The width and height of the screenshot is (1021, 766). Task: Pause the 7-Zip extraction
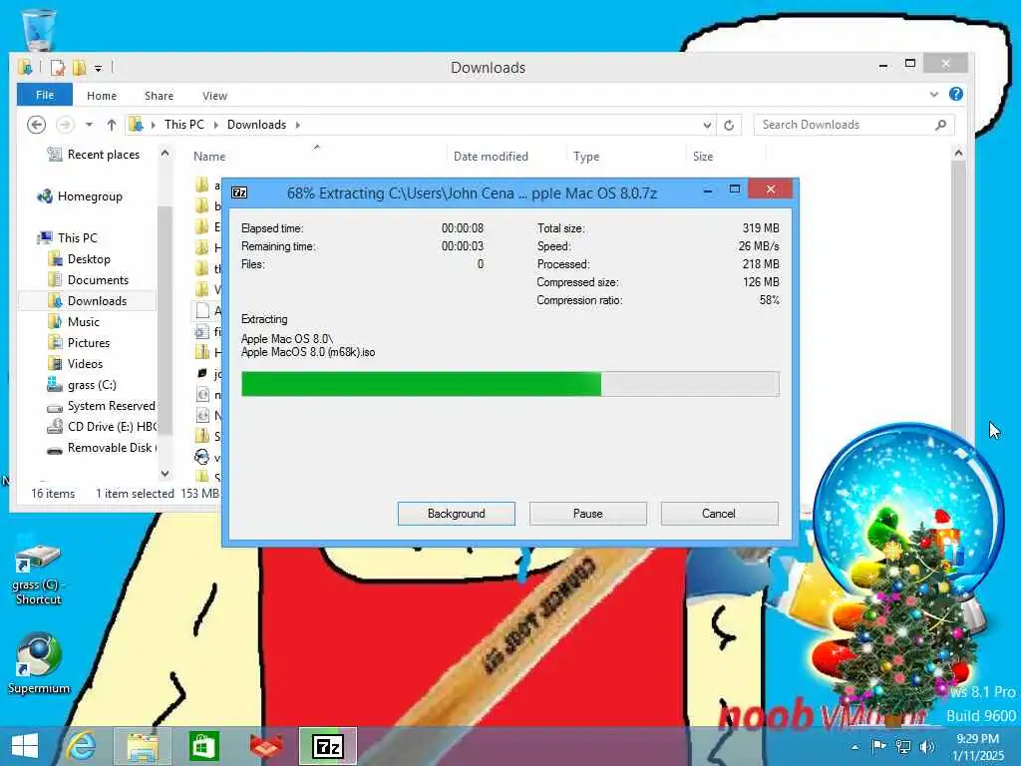(x=588, y=514)
